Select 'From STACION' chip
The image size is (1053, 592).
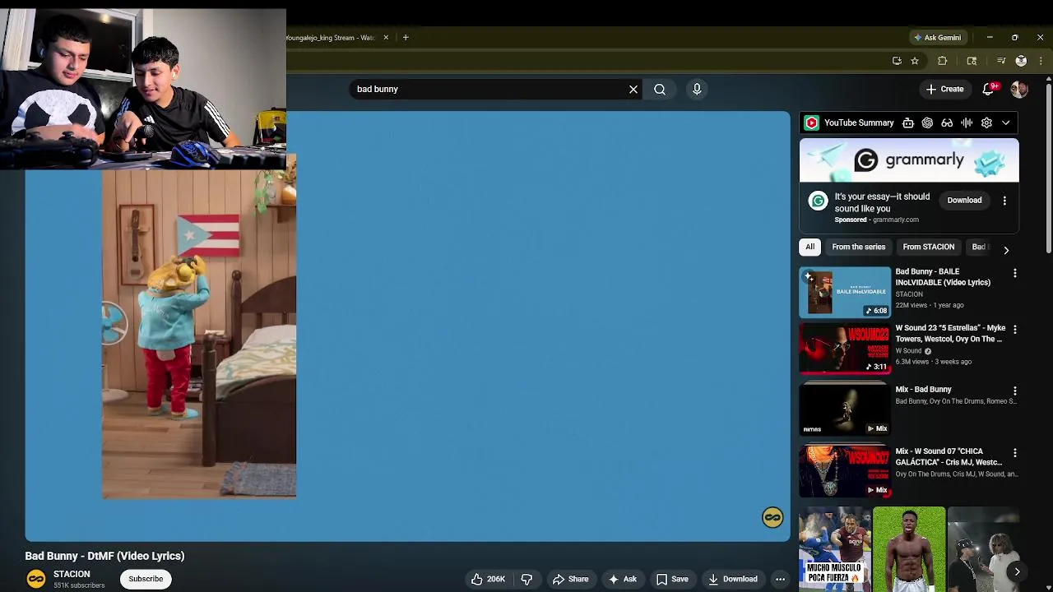tap(929, 247)
